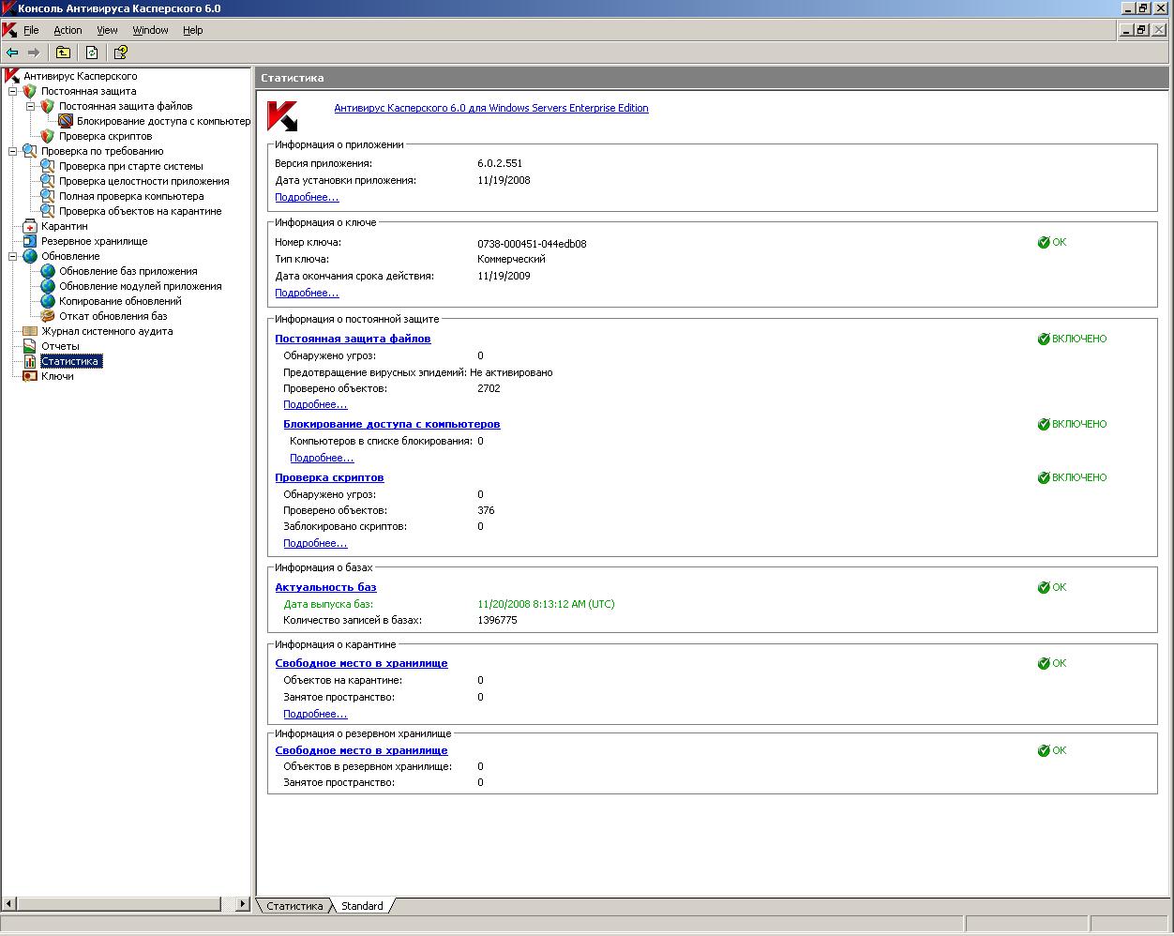Click the Отчеты report icon
This screenshot has width=1174, height=936.
[30, 346]
